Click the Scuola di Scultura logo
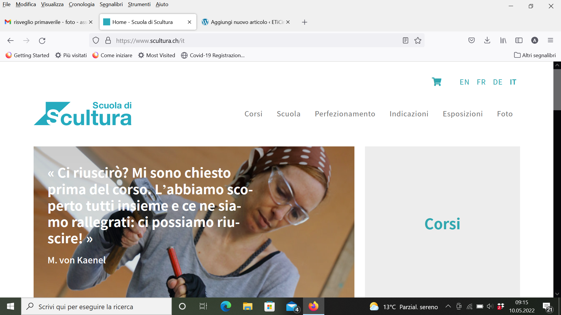Image resolution: width=561 pixels, height=315 pixels. (83, 113)
